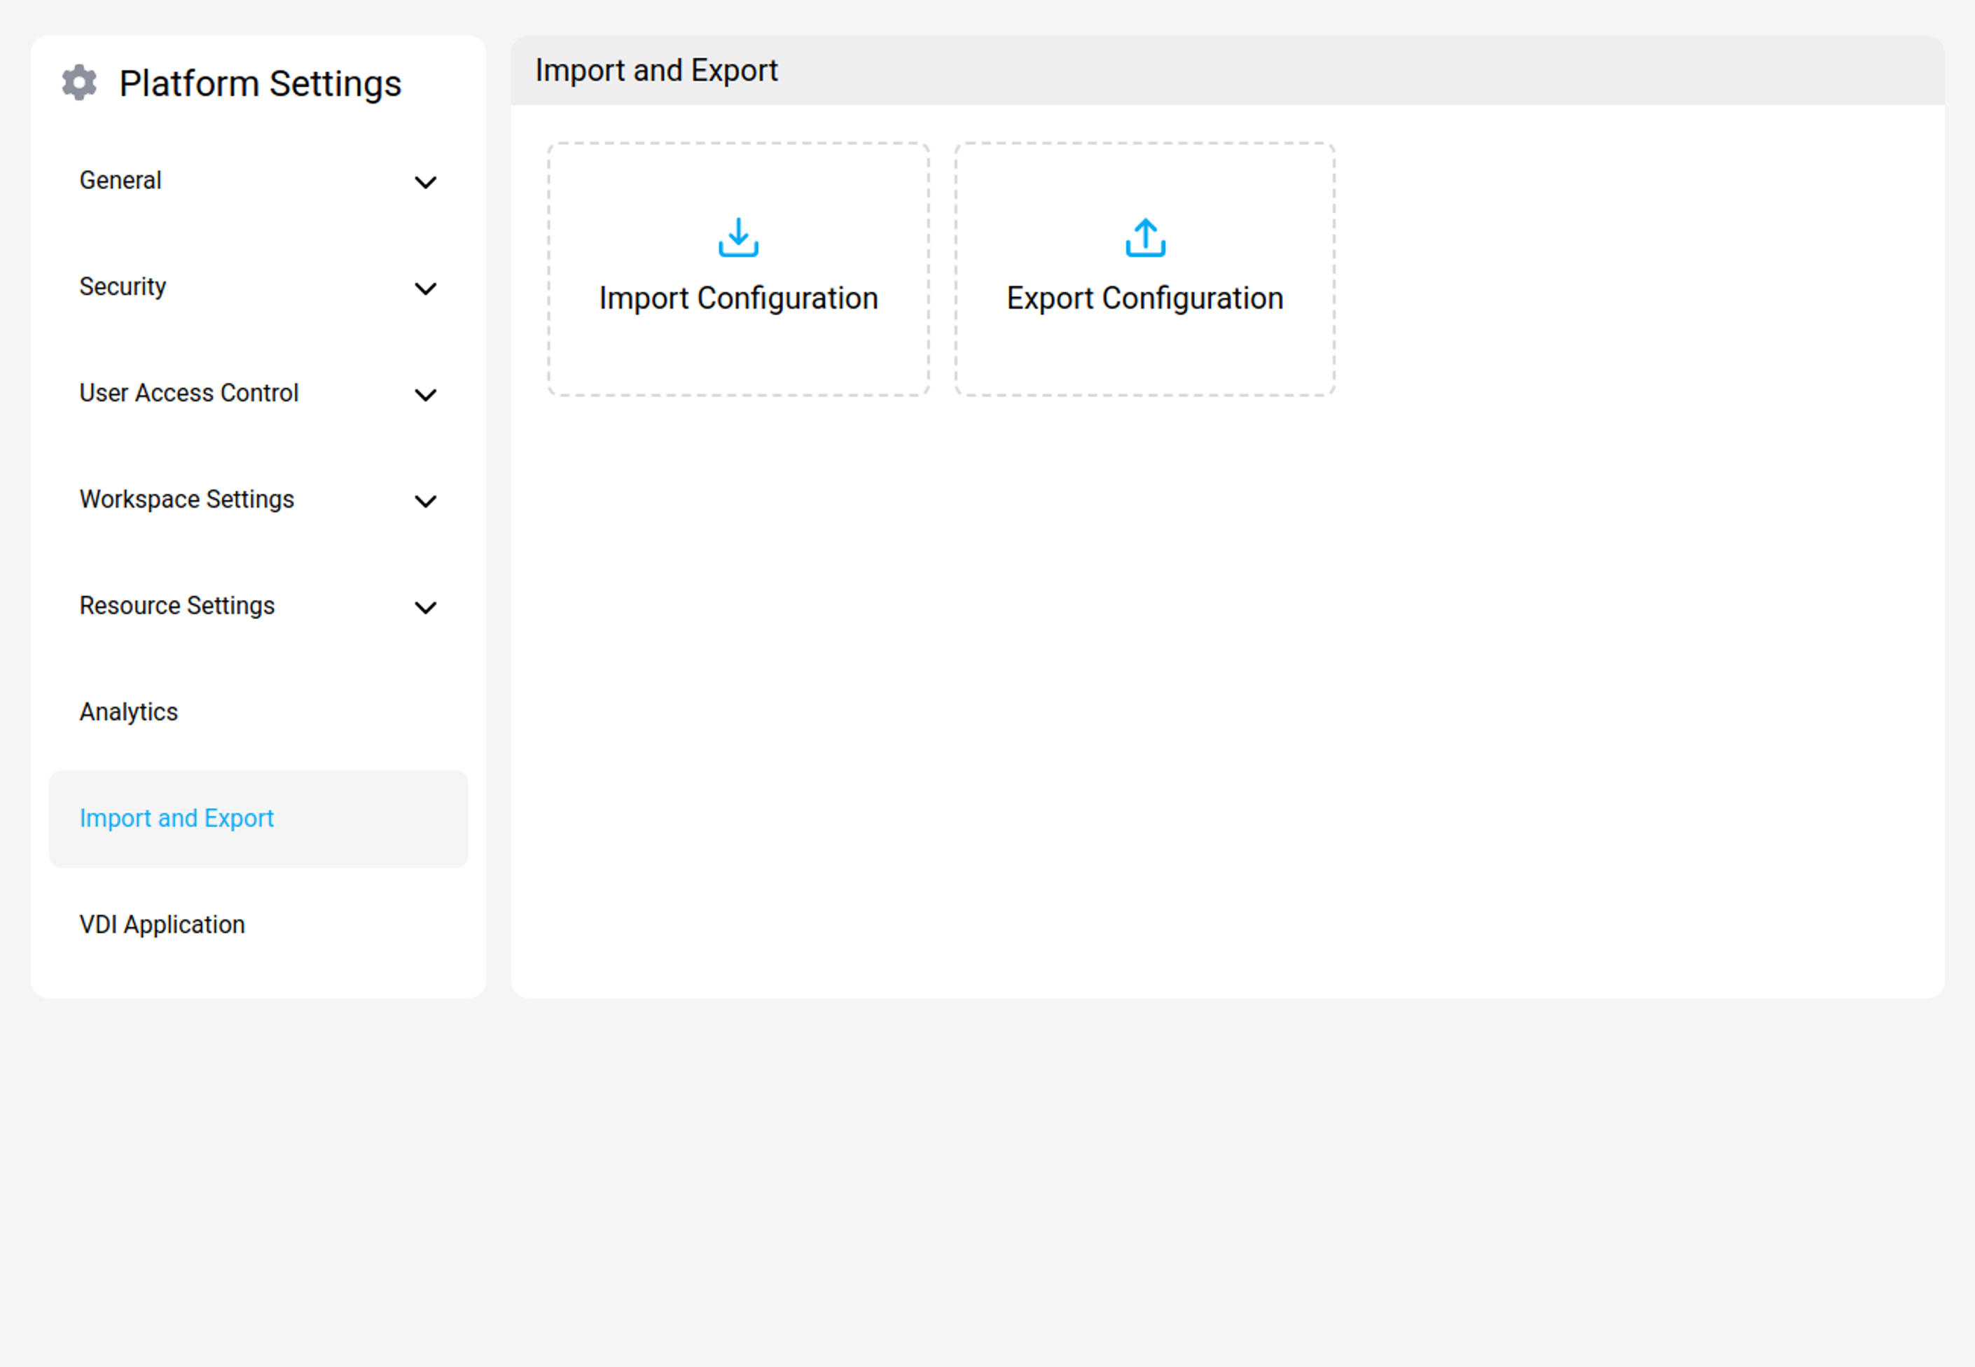Click the Platform Settings title
1975x1367 pixels.
260,82
